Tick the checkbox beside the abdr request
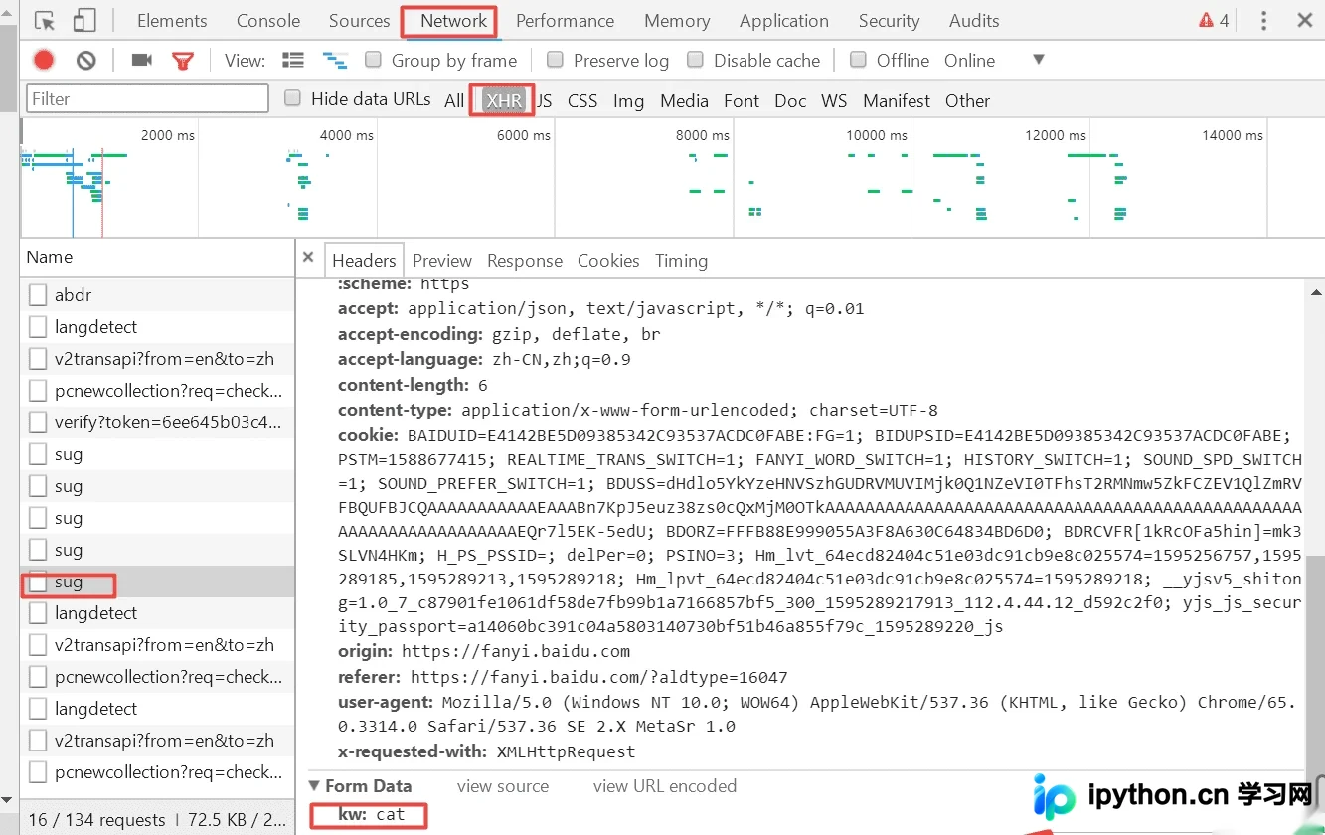This screenshot has height=835, width=1325. click(38, 295)
